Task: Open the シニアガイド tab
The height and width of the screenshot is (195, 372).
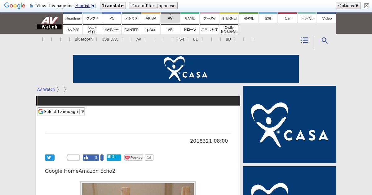Action: pos(92,29)
